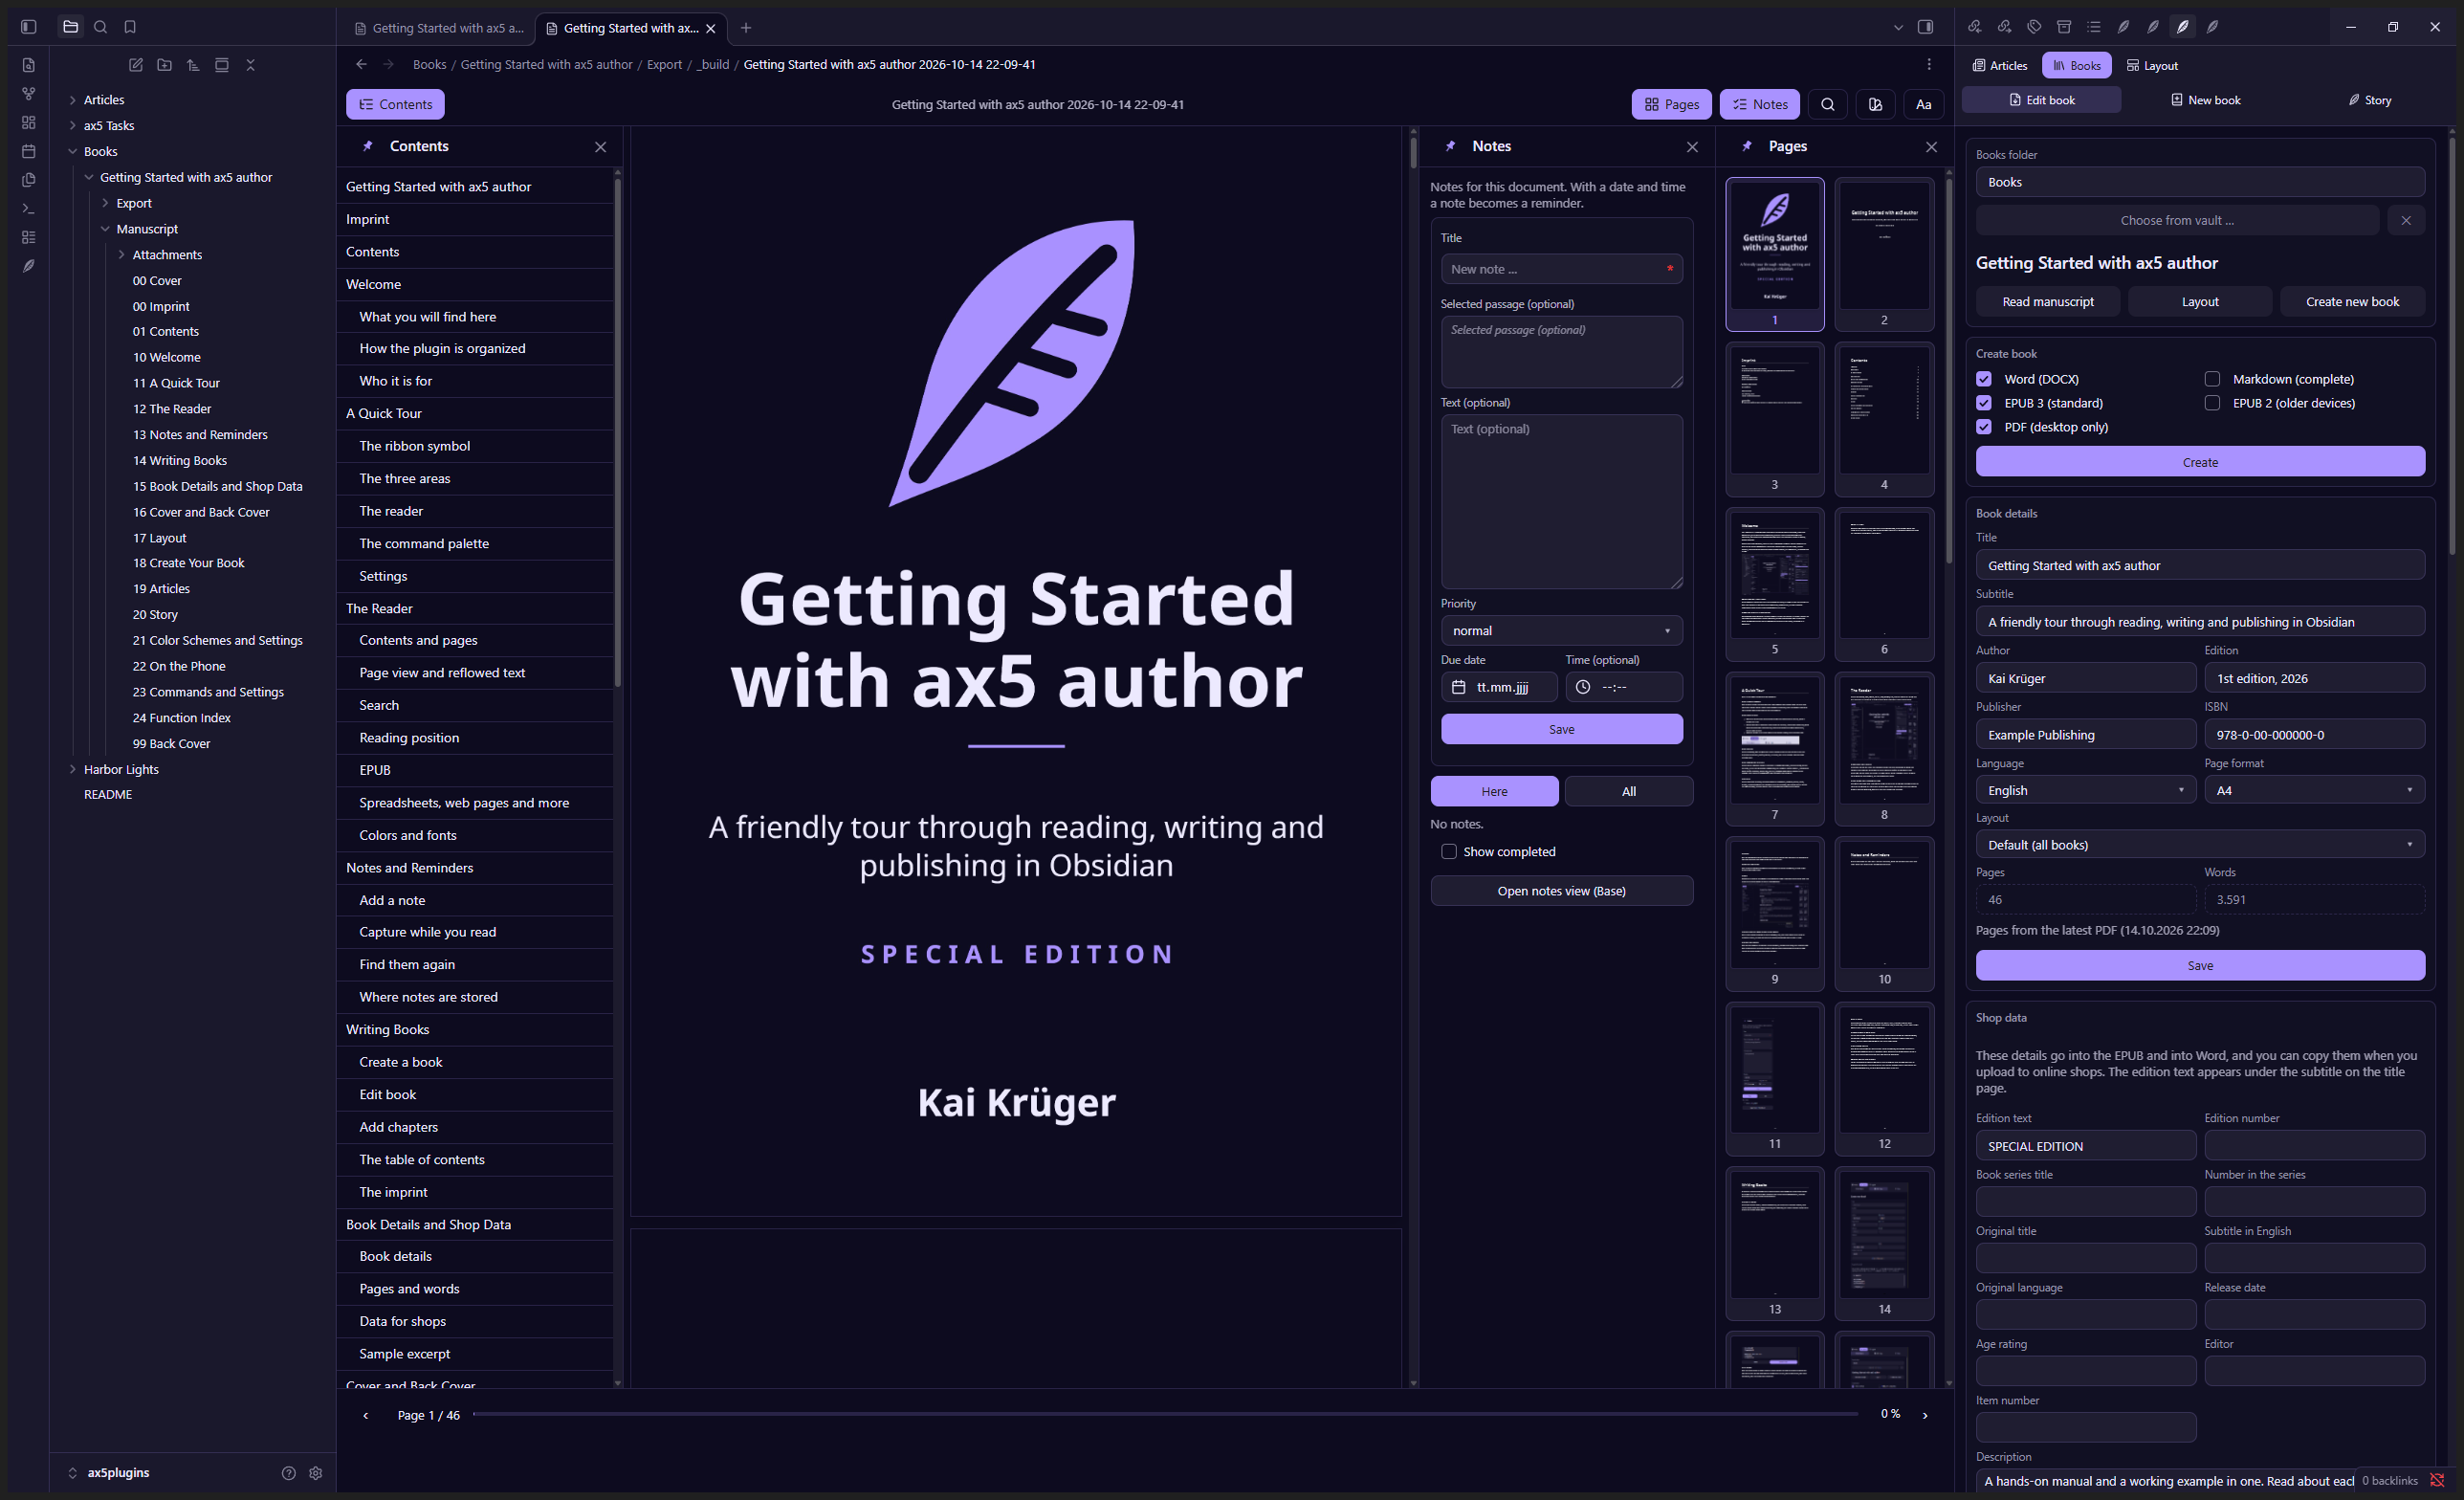Open the Language dropdown showing English
The image size is (2464, 1500).
pos(2086,790)
